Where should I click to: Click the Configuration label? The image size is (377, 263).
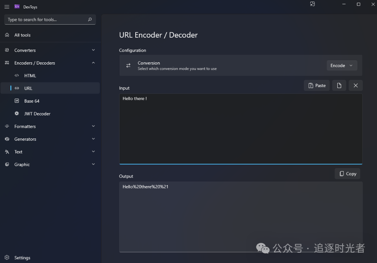click(133, 50)
